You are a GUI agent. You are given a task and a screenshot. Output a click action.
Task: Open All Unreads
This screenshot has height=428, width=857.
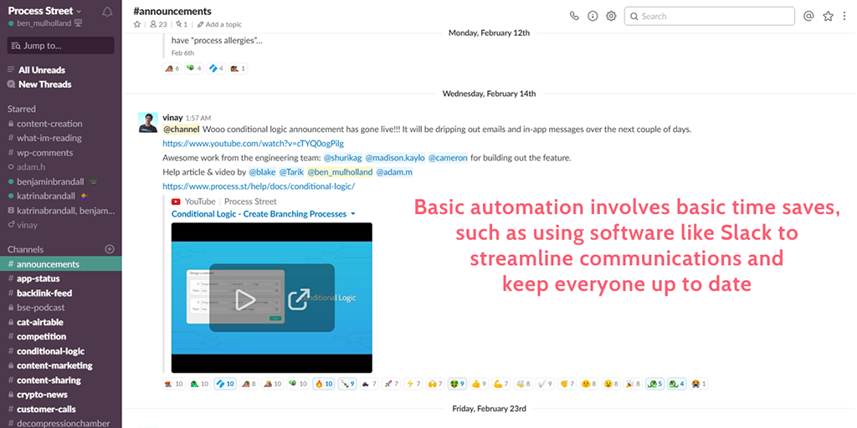pyautogui.click(x=42, y=70)
